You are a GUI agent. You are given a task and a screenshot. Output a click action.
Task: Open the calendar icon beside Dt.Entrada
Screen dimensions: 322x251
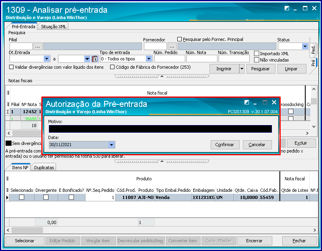click(95, 59)
